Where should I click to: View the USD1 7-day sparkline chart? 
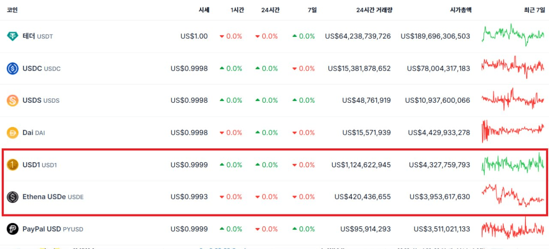(x=513, y=164)
